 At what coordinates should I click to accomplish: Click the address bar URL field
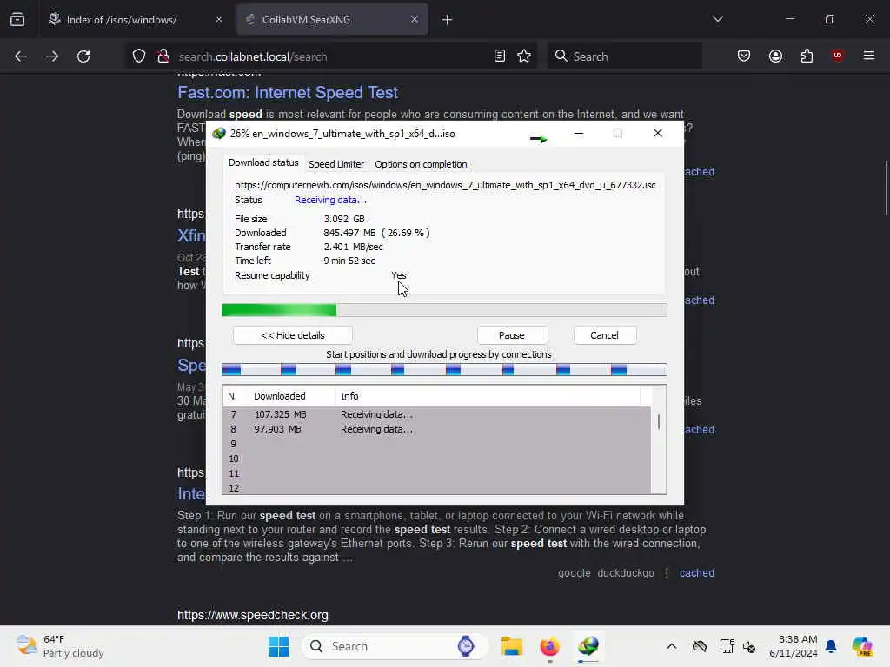pyautogui.click(x=332, y=56)
